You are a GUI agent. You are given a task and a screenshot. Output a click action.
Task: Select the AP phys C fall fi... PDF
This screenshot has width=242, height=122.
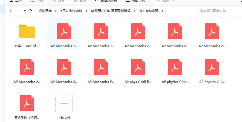click(x=138, y=67)
